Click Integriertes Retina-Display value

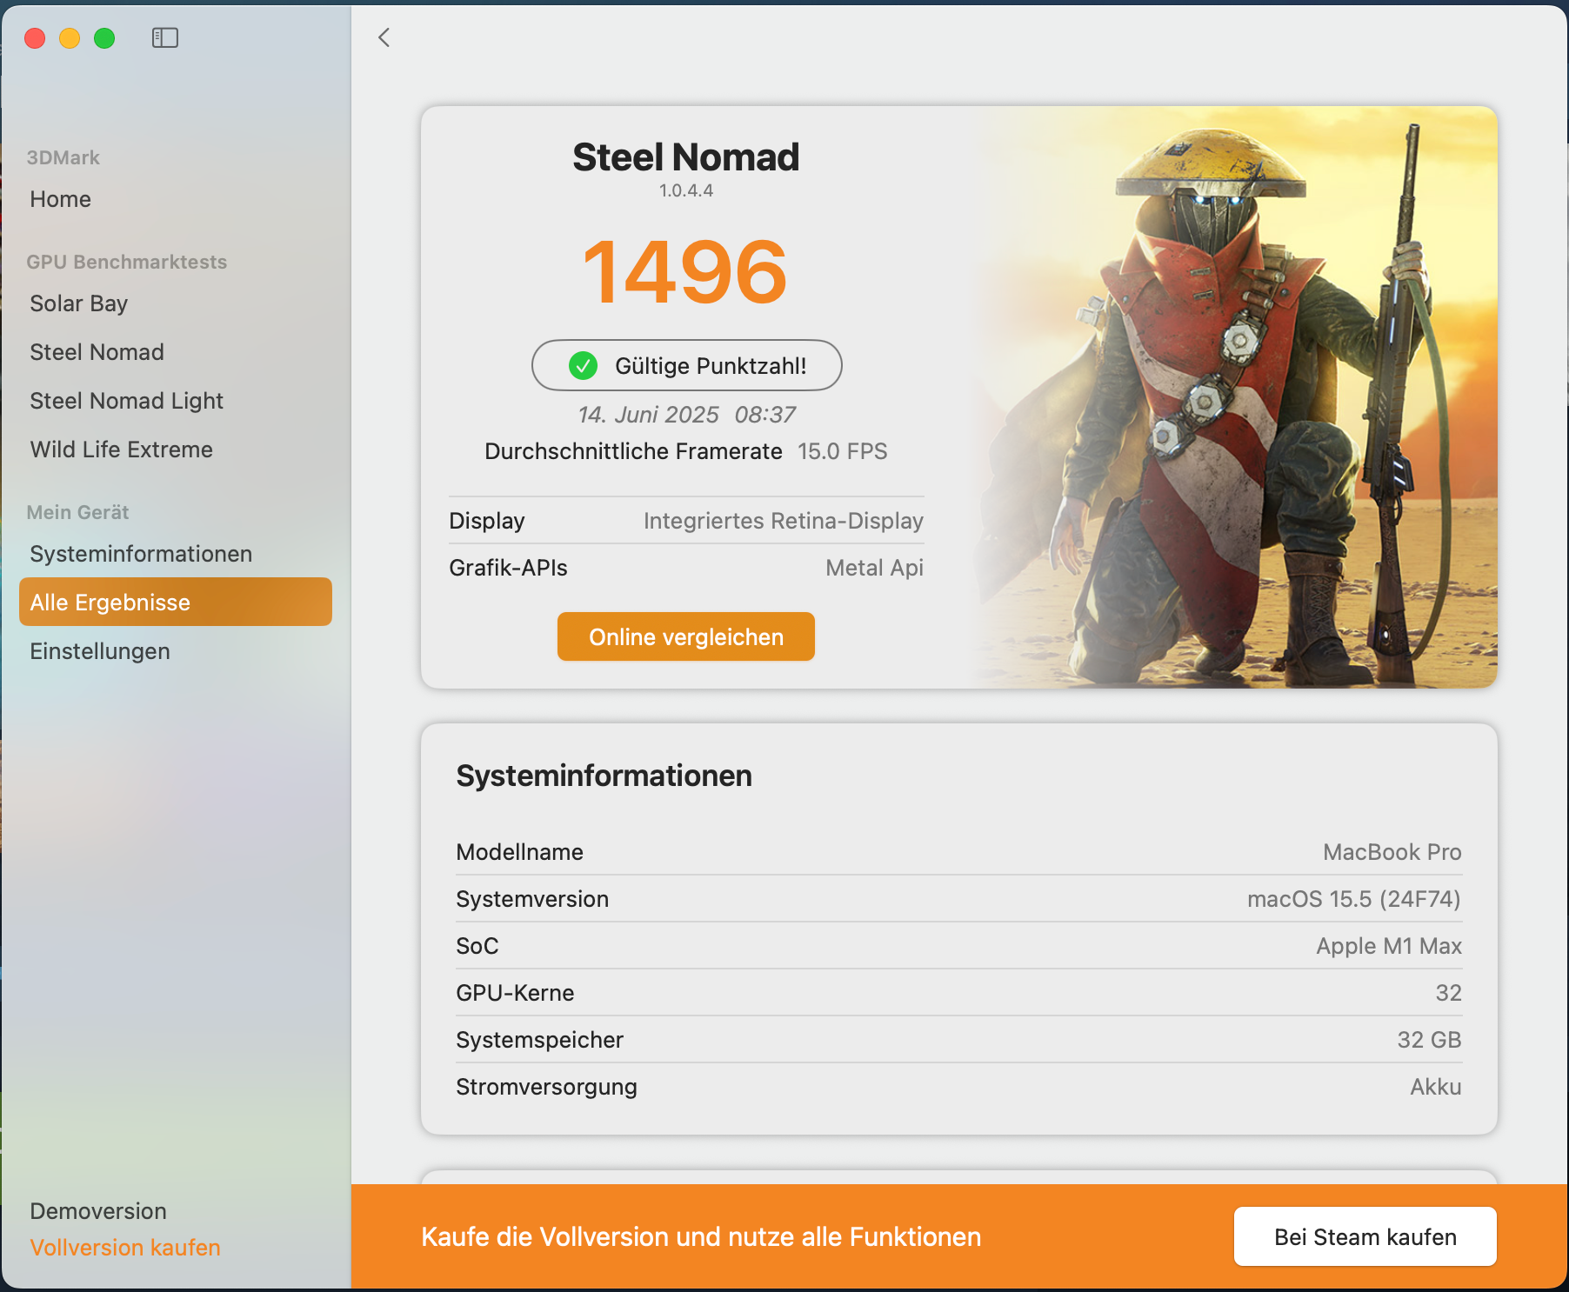[784, 521]
